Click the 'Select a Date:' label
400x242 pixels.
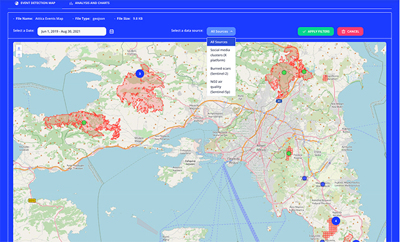coord(24,31)
